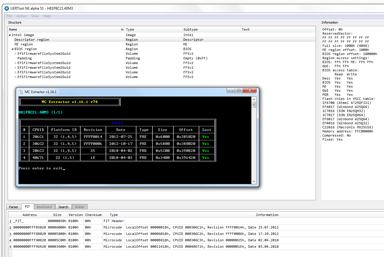The width and height of the screenshot is (384, 257).
Task: Expand the EfiFirmwareFileSystem2Guid volume below Padding
Action: tap(16, 63)
